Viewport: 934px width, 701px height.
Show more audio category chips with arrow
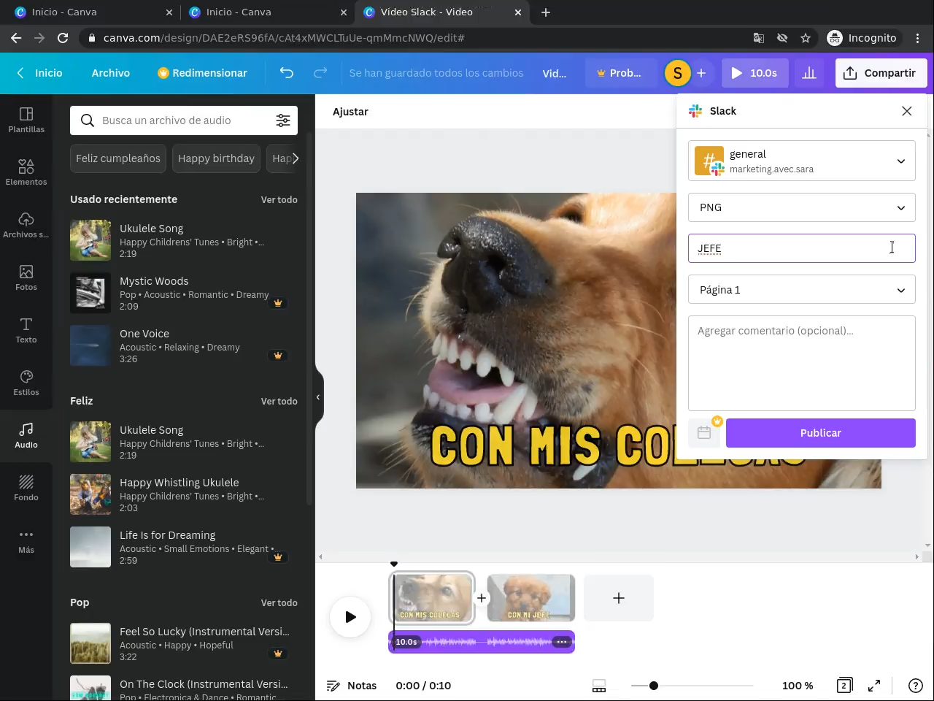pyautogui.click(x=295, y=158)
